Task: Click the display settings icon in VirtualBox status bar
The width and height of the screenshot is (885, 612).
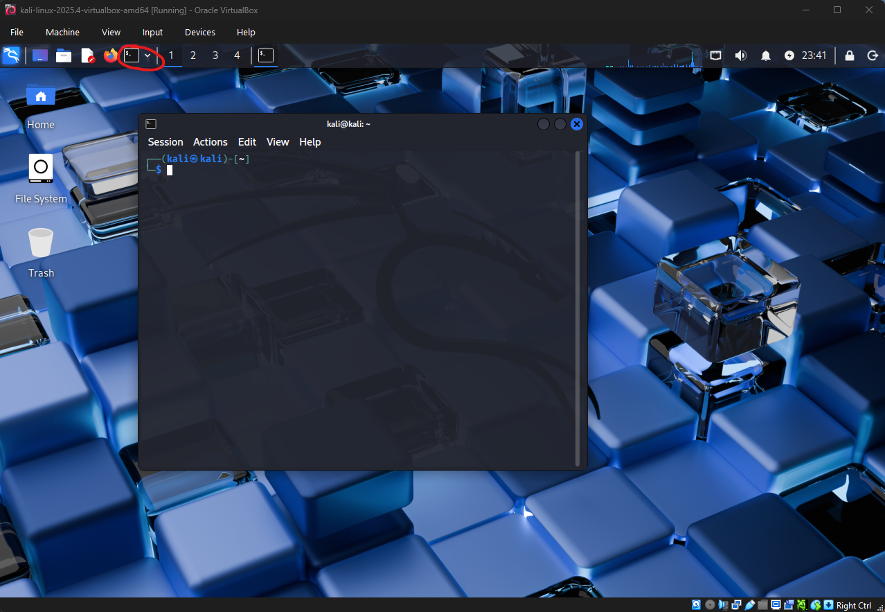Action: coord(776,604)
